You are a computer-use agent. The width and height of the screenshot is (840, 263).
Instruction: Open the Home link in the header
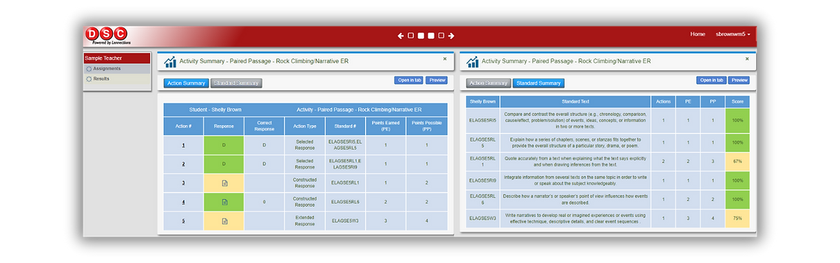[x=697, y=34]
